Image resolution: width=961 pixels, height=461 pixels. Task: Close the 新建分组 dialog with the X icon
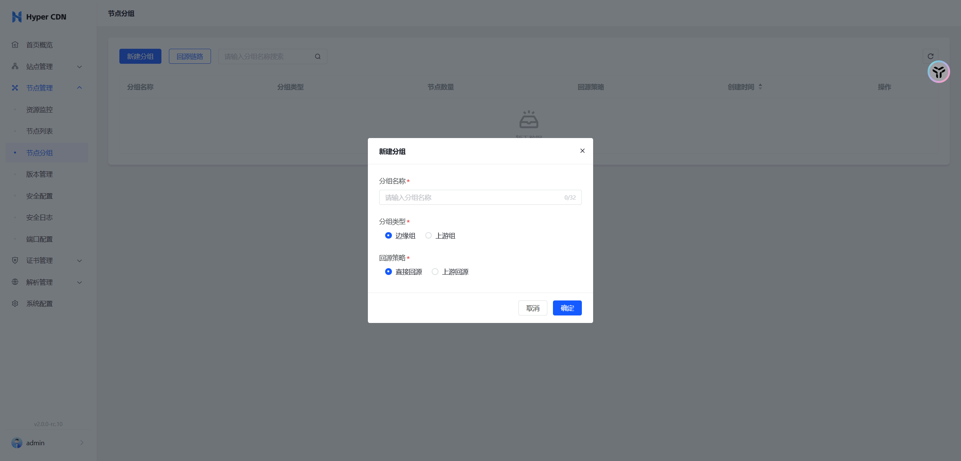582,151
